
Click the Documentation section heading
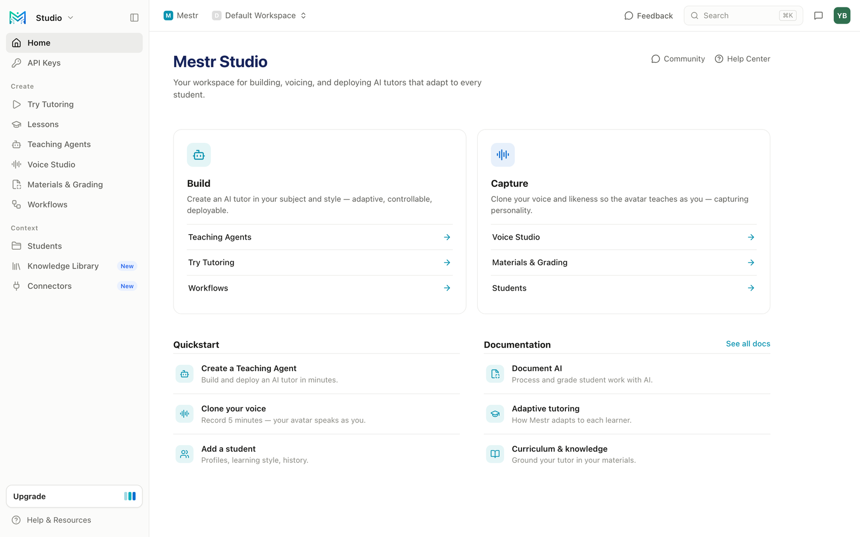[517, 345]
